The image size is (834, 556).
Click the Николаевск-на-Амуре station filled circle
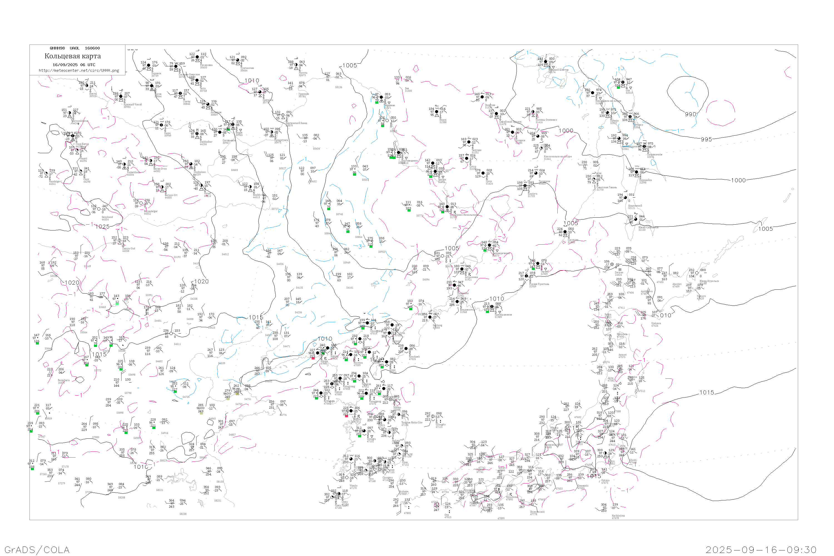pos(592,93)
